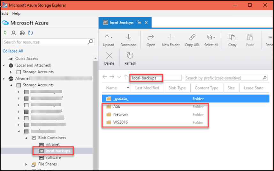Image resolution: width=274 pixels, height=171 pixels.
Task: Click the Paste toolbar button
Action: [x=250, y=40]
